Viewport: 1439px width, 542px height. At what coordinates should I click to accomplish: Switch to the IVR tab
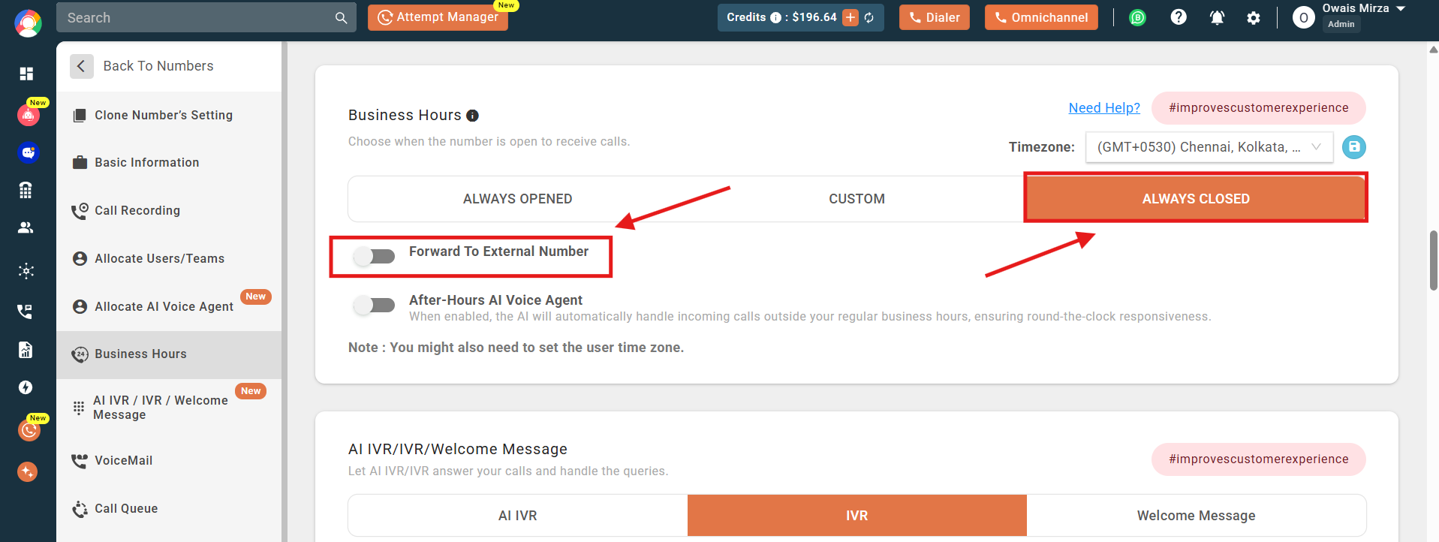[x=856, y=516]
